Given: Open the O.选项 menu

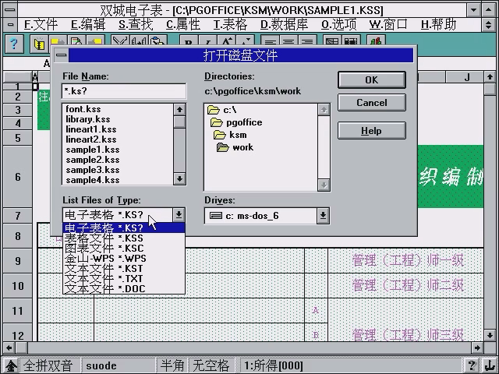Looking at the screenshot, I should coord(338,24).
